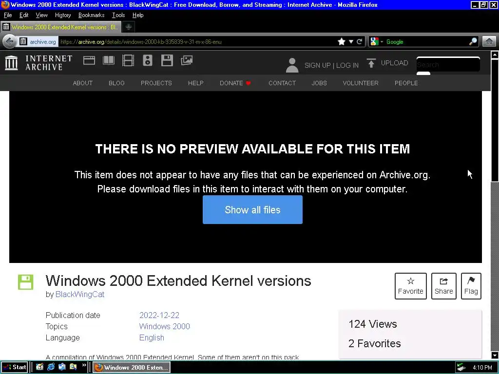Click the system tray network icon
The width and height of the screenshot is (499, 374).
coord(461,367)
